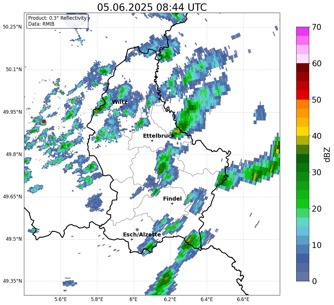The height and width of the screenshot is (305, 334).
Task: Click the Ettelbruck city label
Action: [159, 136]
